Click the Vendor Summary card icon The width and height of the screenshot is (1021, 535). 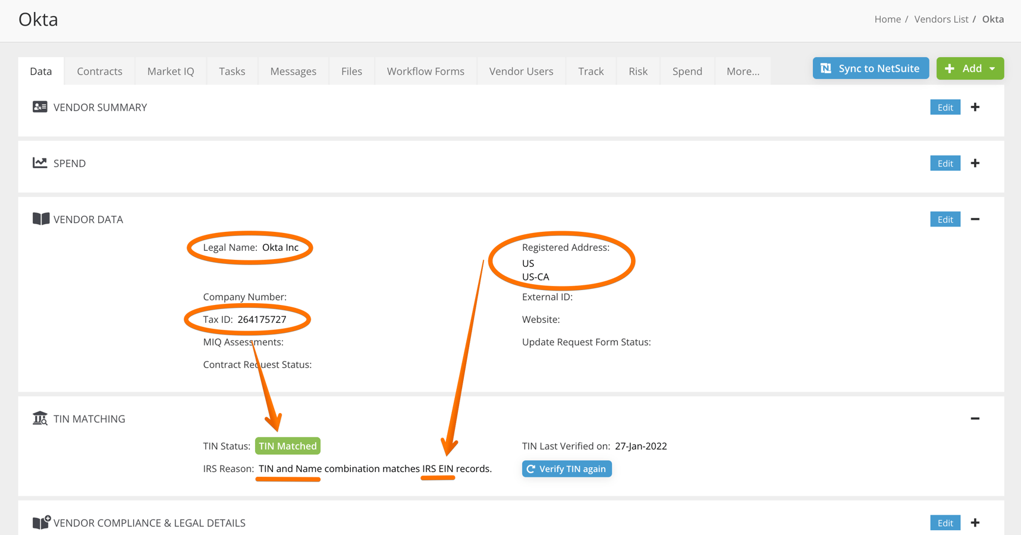click(40, 107)
